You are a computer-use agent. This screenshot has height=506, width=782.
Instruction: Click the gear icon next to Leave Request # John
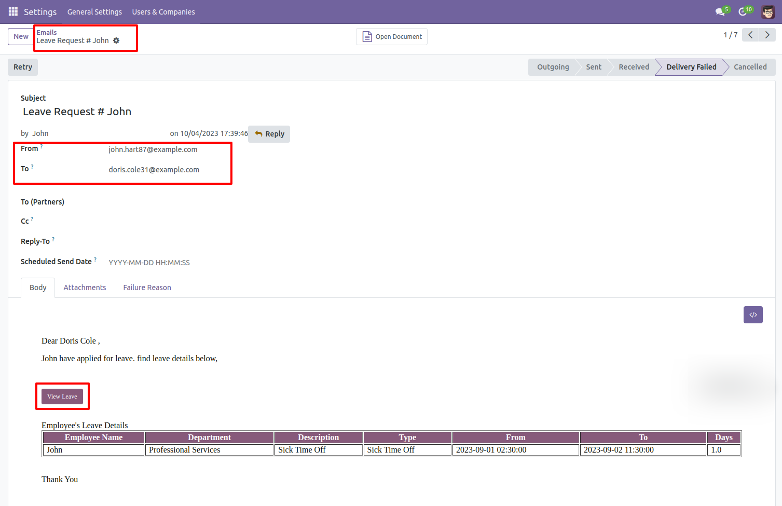coord(116,40)
